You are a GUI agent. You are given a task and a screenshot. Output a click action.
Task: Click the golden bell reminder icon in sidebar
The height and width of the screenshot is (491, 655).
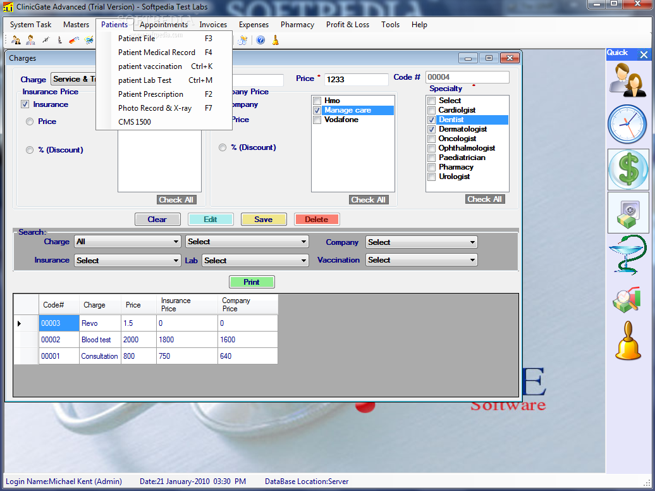[628, 341]
